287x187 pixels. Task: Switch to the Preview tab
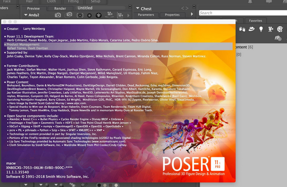[33, 8]
